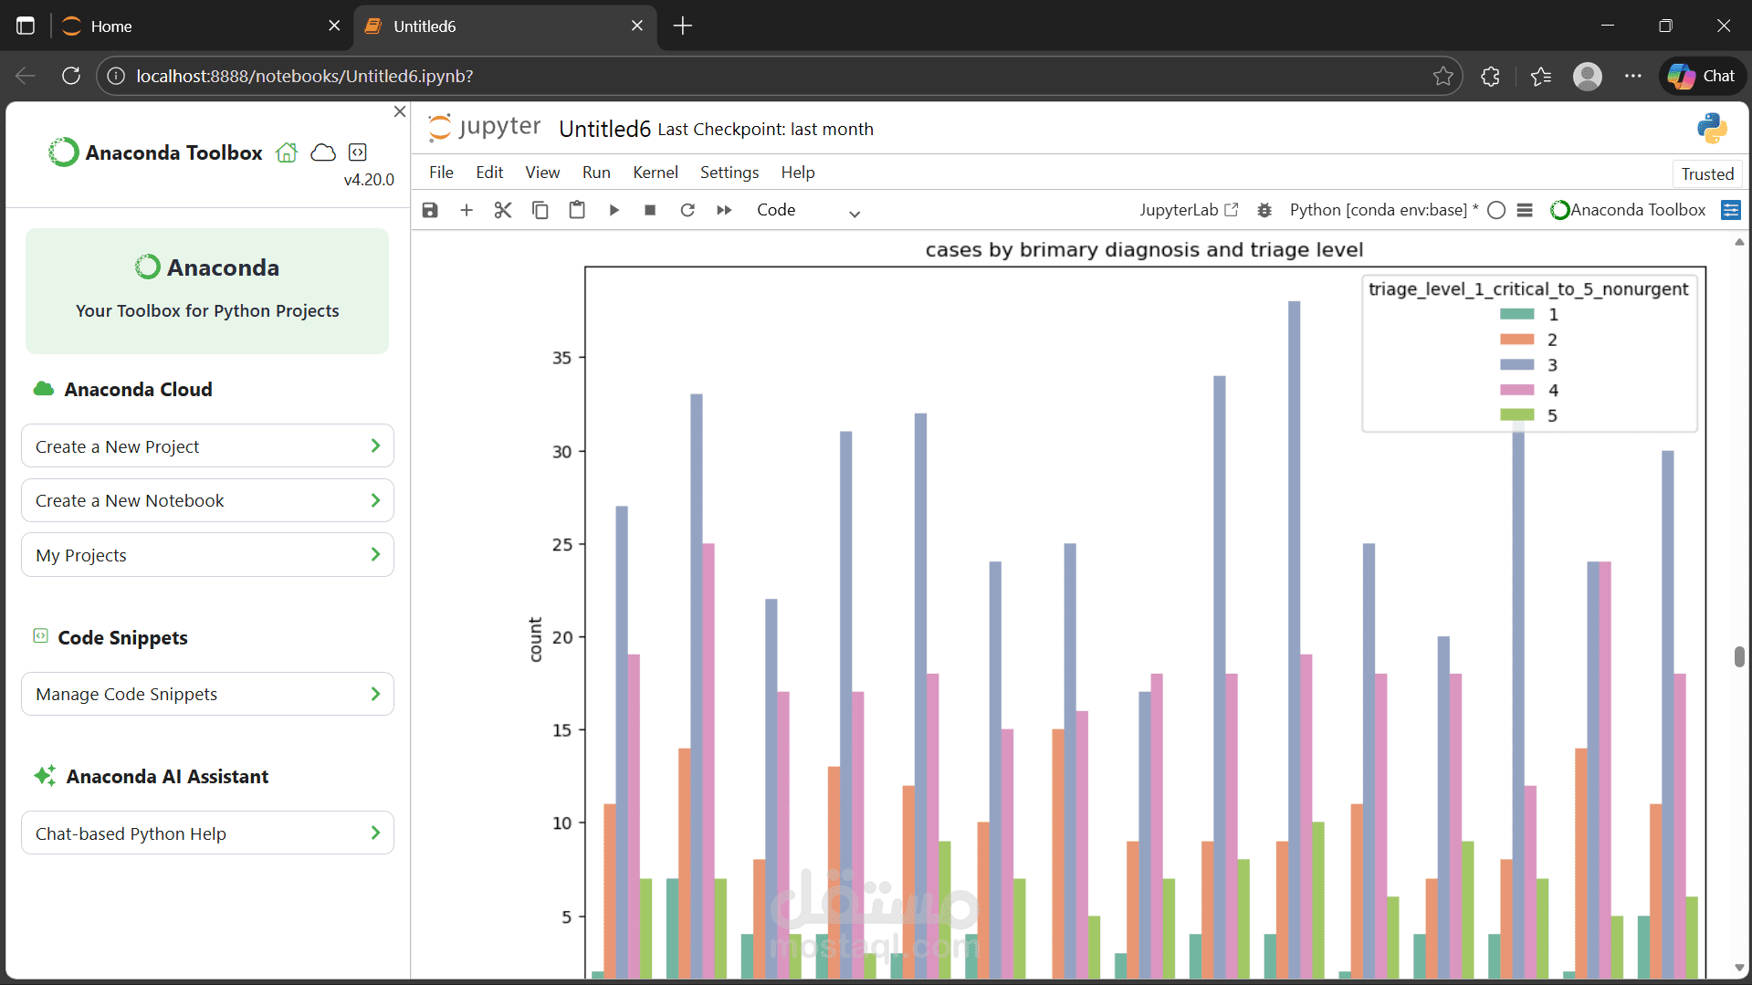This screenshot has width=1752, height=985.
Task: Click the Jupyter logo
Action: (x=485, y=128)
